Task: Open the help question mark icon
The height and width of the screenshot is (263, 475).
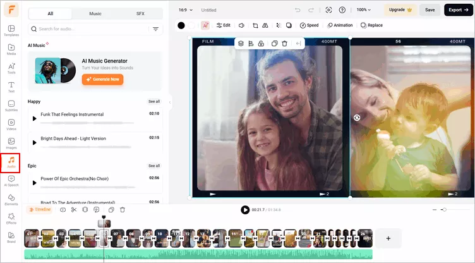Action: point(342,10)
